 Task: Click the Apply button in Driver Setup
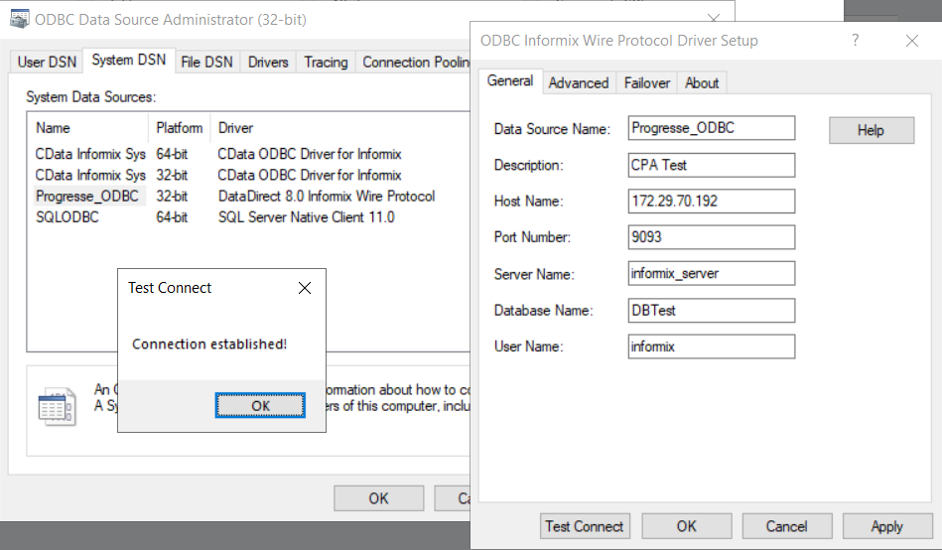886,526
